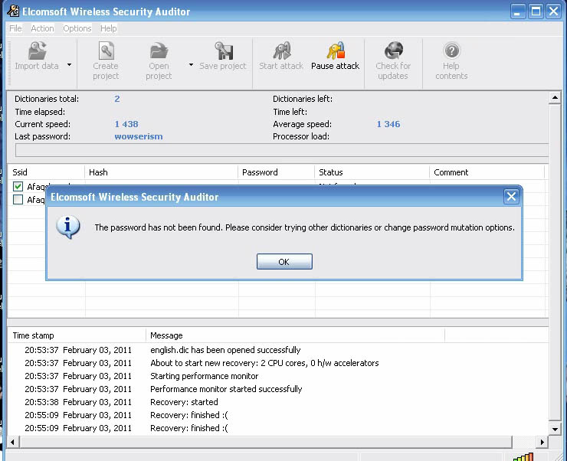Click the 'Dictionaries left:' label
Screen dimensions: 567x461
303,99
